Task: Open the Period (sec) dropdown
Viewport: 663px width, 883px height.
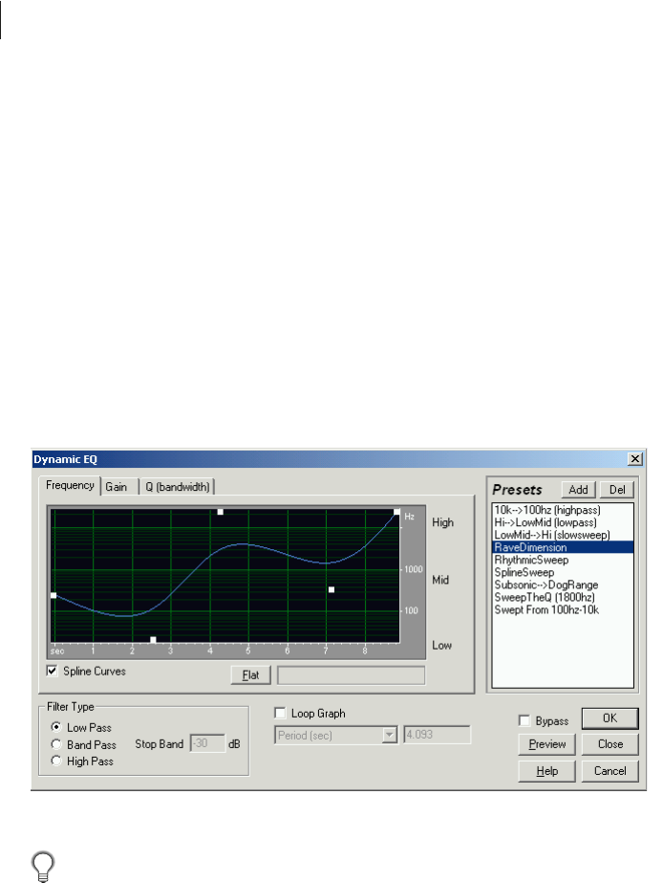Action: pos(389,735)
